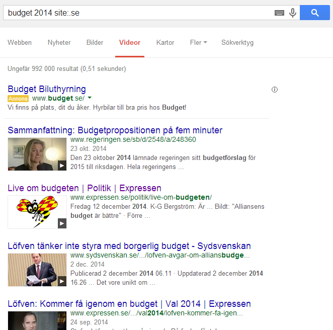The image size is (333, 330).
Task: Click the www.budget.se/ ad URL text
Action: coord(58,98)
